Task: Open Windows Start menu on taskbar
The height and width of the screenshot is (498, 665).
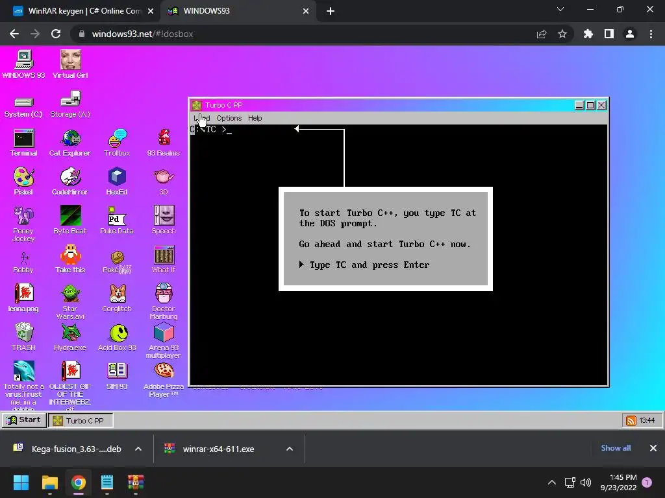Action: [21, 482]
